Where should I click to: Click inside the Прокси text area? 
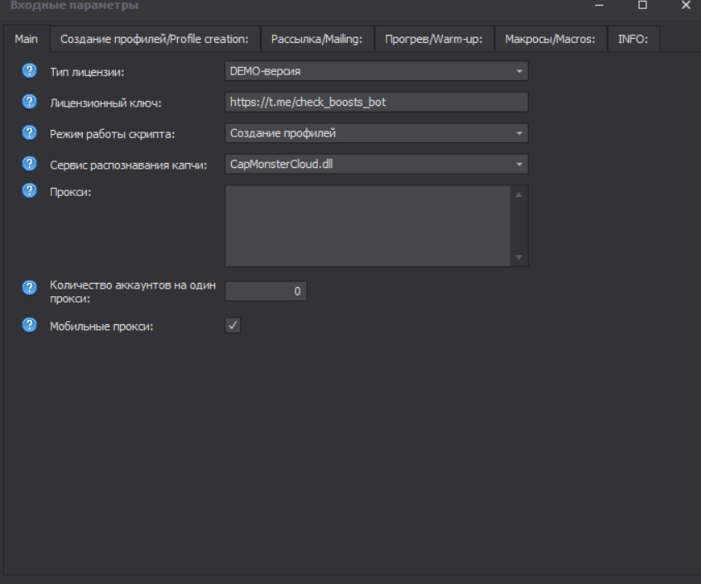coord(367,226)
